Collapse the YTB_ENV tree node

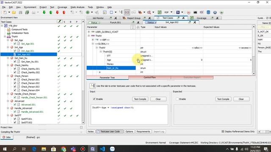[x=2, y=26]
